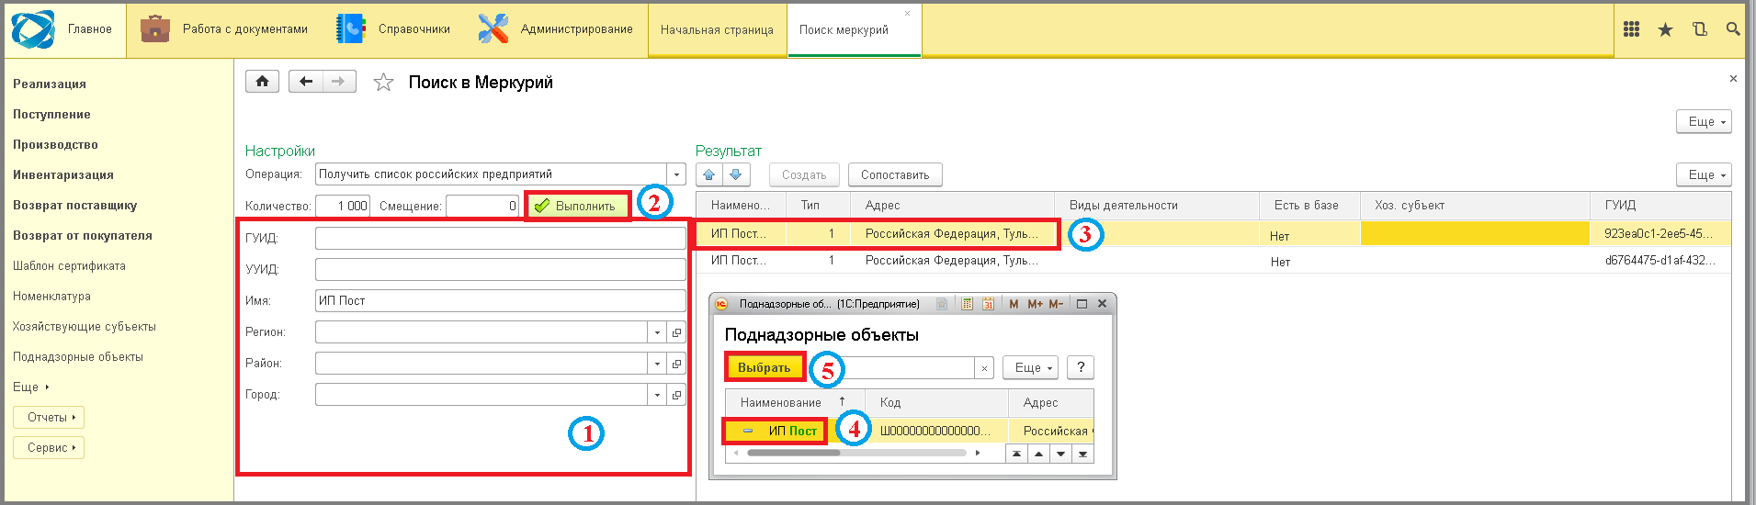
Task: Expand the Сервис submenu in sidebar
Action: 49,447
